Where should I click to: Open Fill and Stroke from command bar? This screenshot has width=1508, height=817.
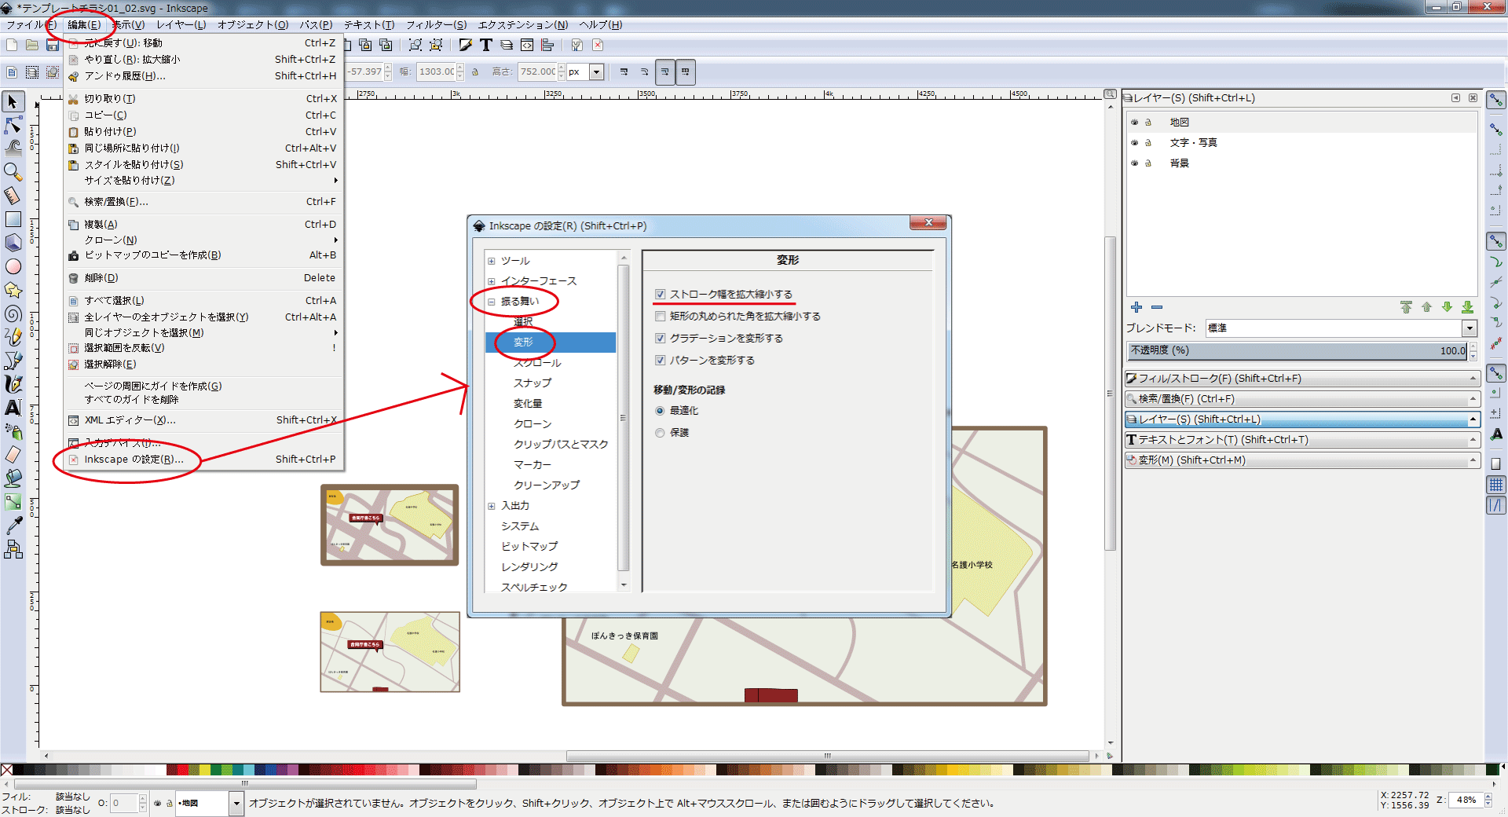tap(466, 46)
